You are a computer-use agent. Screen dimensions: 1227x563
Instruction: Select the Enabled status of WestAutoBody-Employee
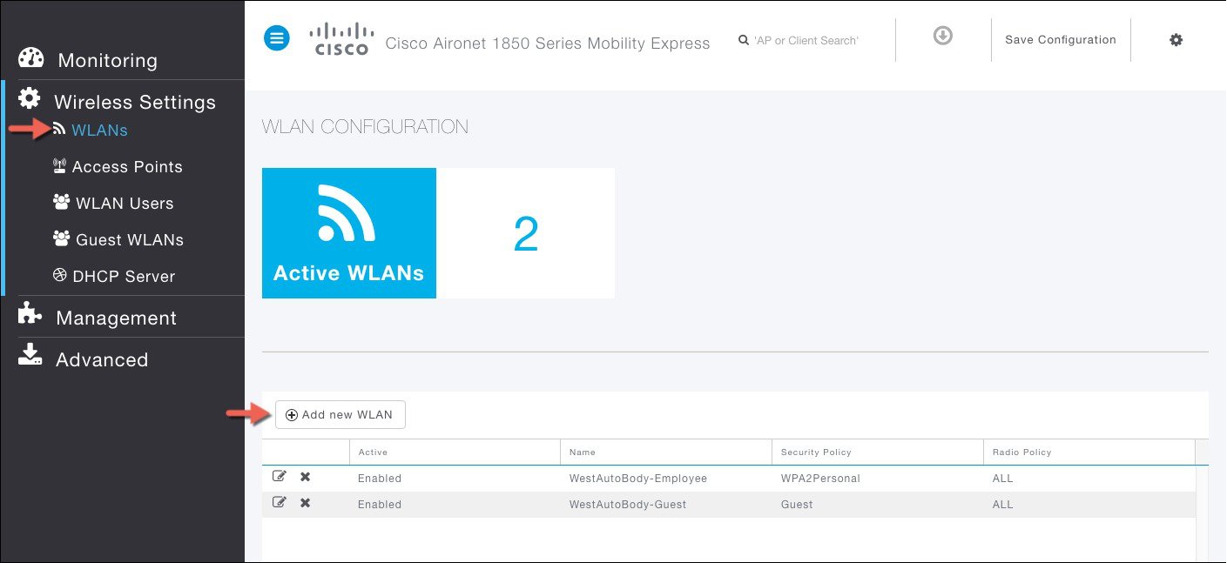(x=379, y=478)
